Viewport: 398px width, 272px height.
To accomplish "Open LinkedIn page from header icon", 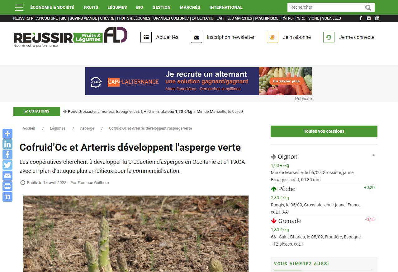I will click(x=377, y=18).
